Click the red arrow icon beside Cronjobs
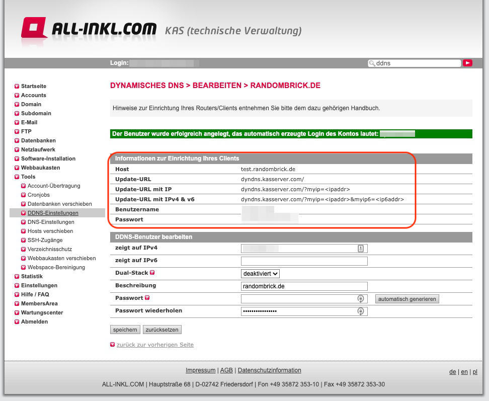This screenshot has height=401, width=489. pyautogui.click(x=23, y=195)
